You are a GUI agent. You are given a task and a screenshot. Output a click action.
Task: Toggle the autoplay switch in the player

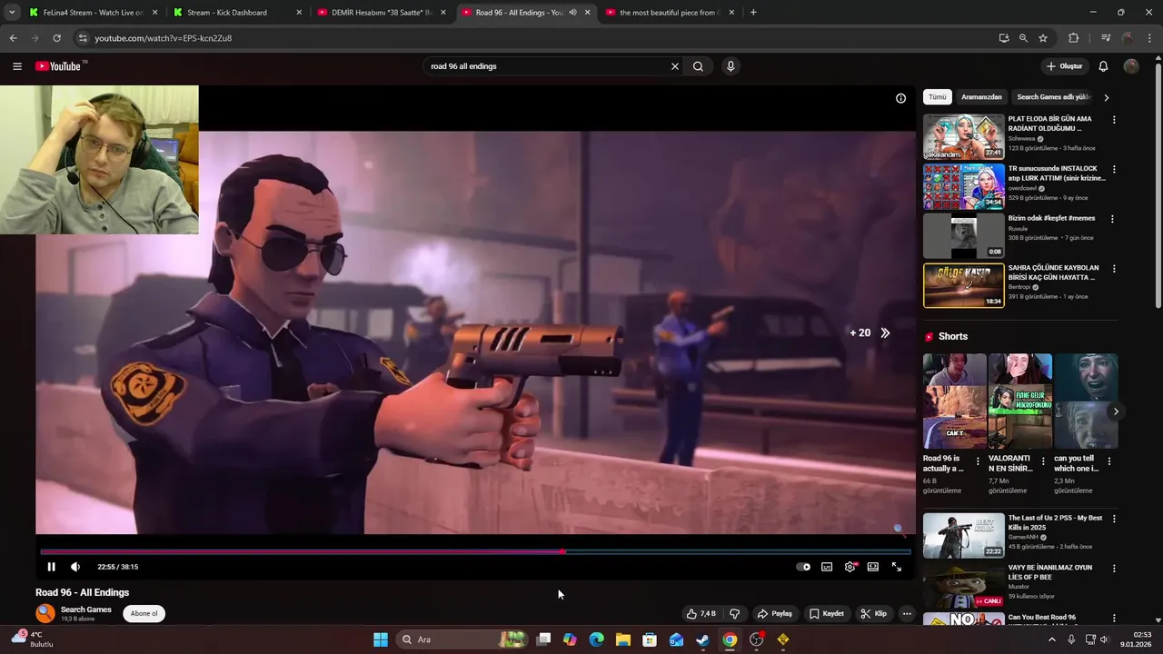tap(803, 567)
